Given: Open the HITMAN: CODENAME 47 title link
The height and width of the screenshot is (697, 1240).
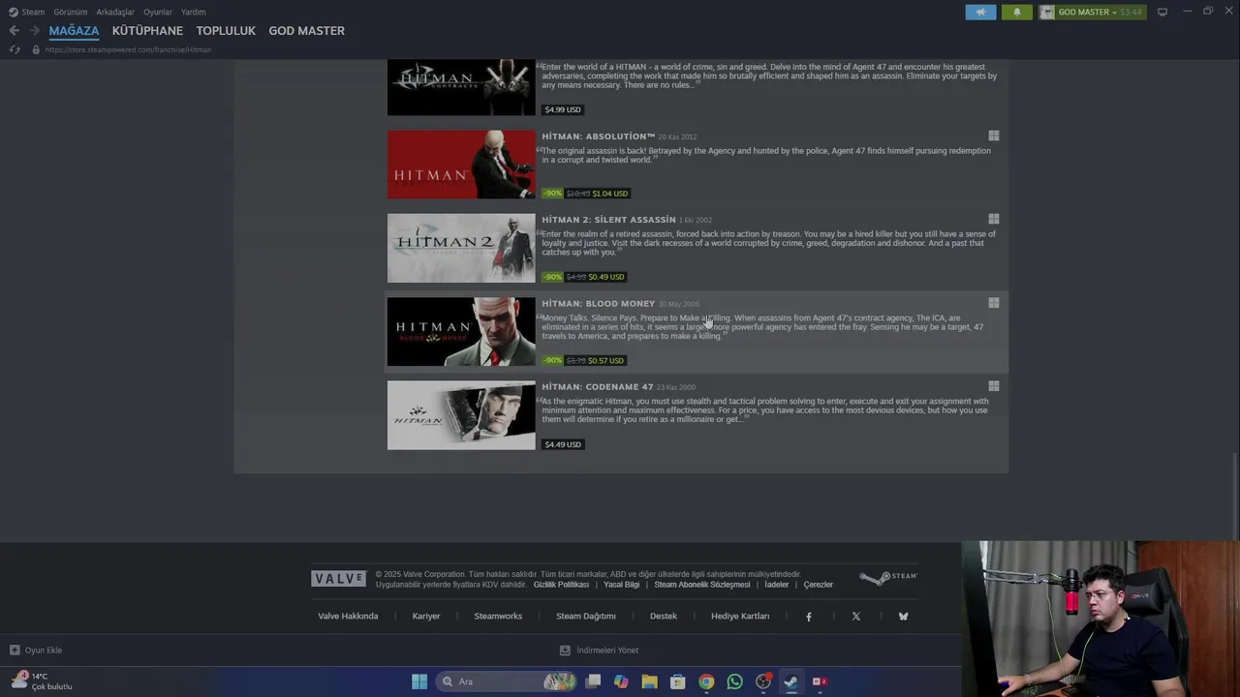Looking at the screenshot, I should [597, 387].
